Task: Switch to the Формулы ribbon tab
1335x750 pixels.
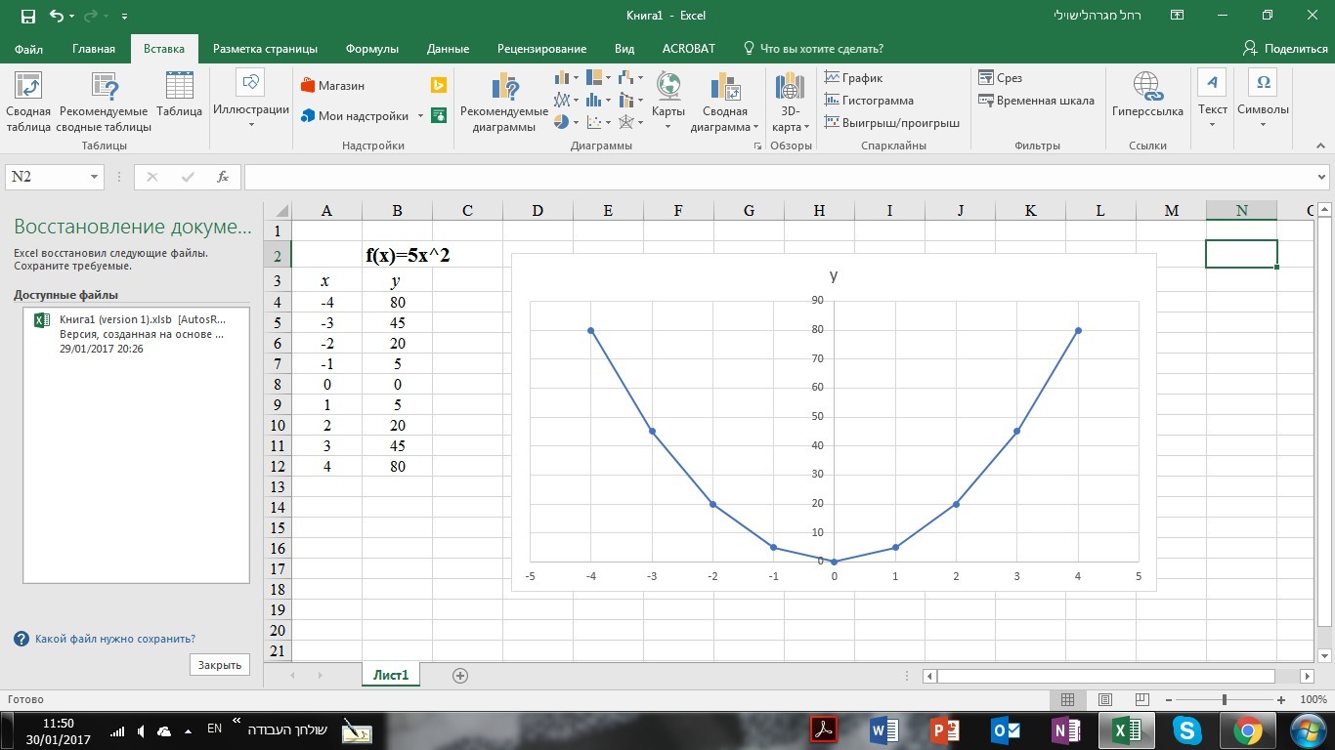Action: click(x=371, y=49)
